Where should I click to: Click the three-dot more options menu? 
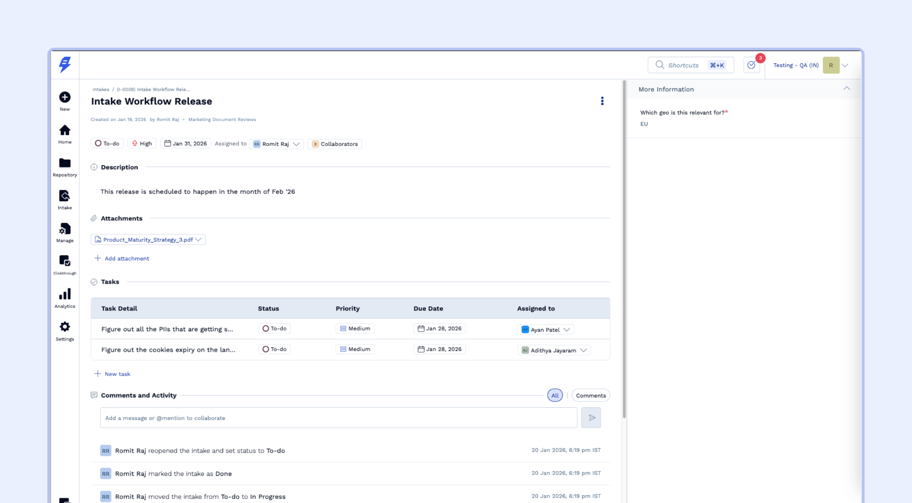pyautogui.click(x=602, y=101)
